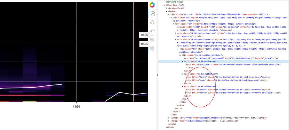
Task: Expand the application/json script node
Action: click(169, 118)
